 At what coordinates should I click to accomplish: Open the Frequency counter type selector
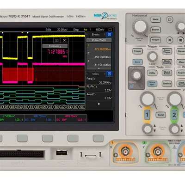pos(55,46)
